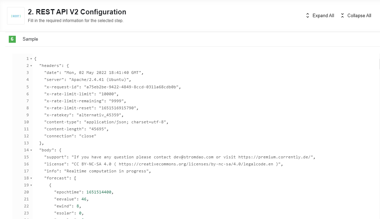Click the green step 6 badge

[x=12, y=39]
